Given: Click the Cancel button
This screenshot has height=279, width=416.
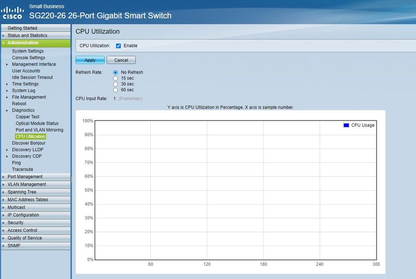Looking at the screenshot, I should pos(121,60).
